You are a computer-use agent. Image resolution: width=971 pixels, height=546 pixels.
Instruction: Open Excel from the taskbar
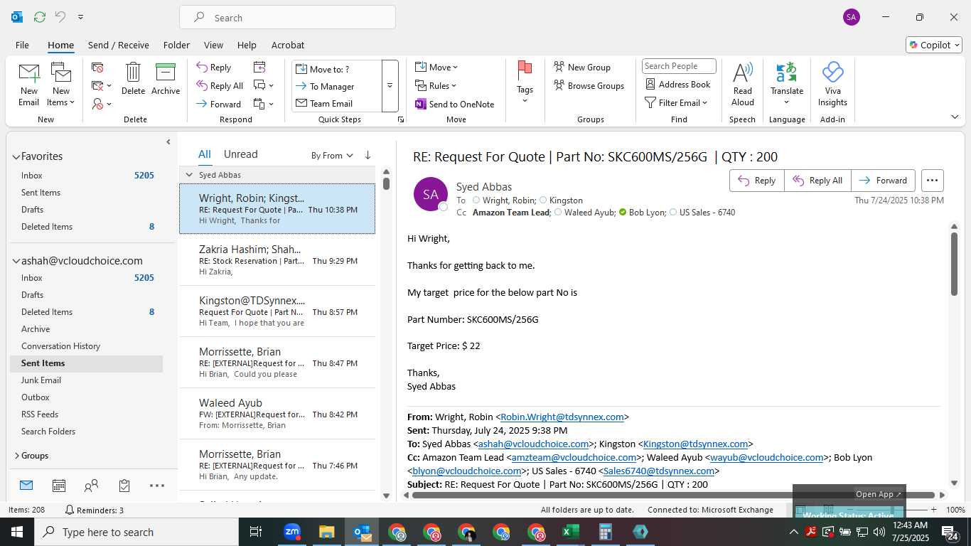571,532
